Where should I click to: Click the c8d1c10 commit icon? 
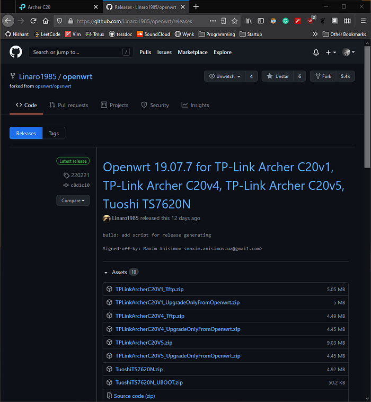(66, 185)
